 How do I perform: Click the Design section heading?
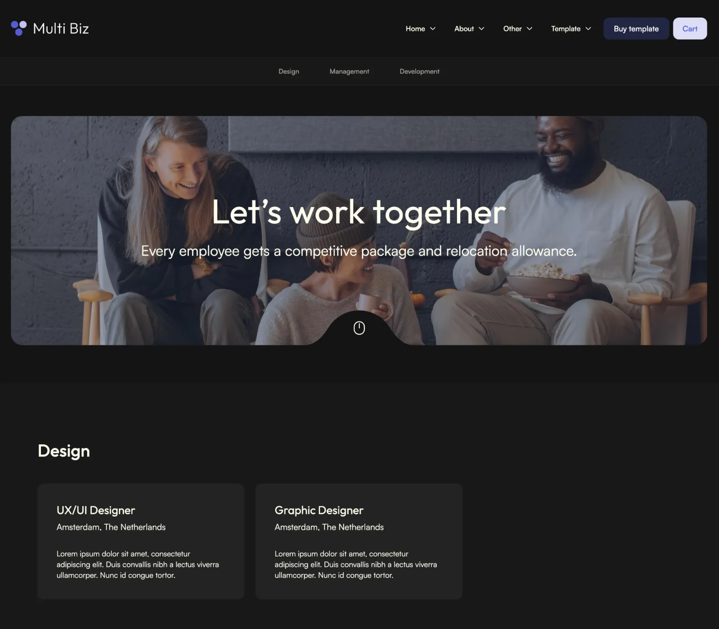(64, 451)
